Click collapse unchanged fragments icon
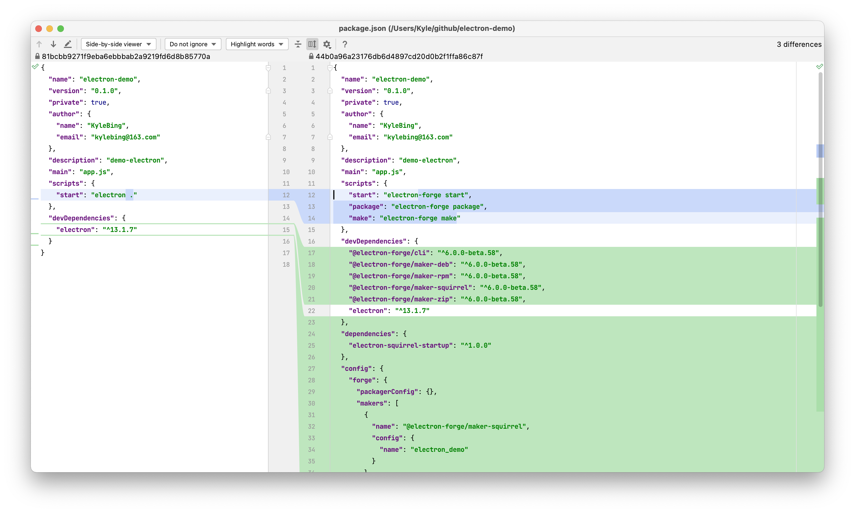855x513 pixels. click(298, 44)
